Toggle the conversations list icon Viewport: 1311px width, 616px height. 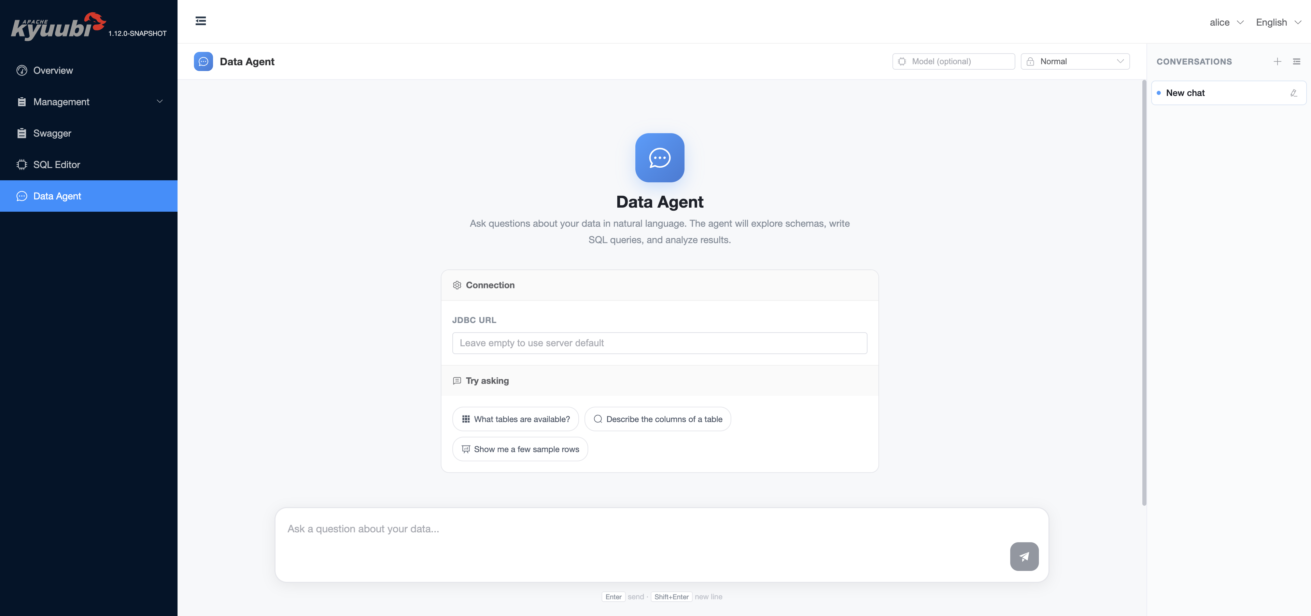1296,61
